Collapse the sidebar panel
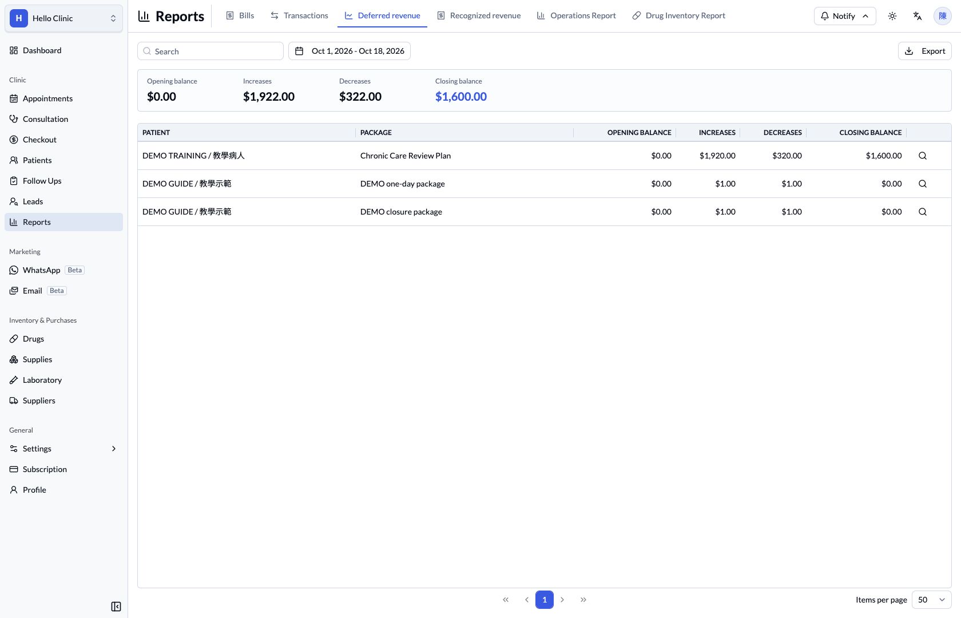 116,607
